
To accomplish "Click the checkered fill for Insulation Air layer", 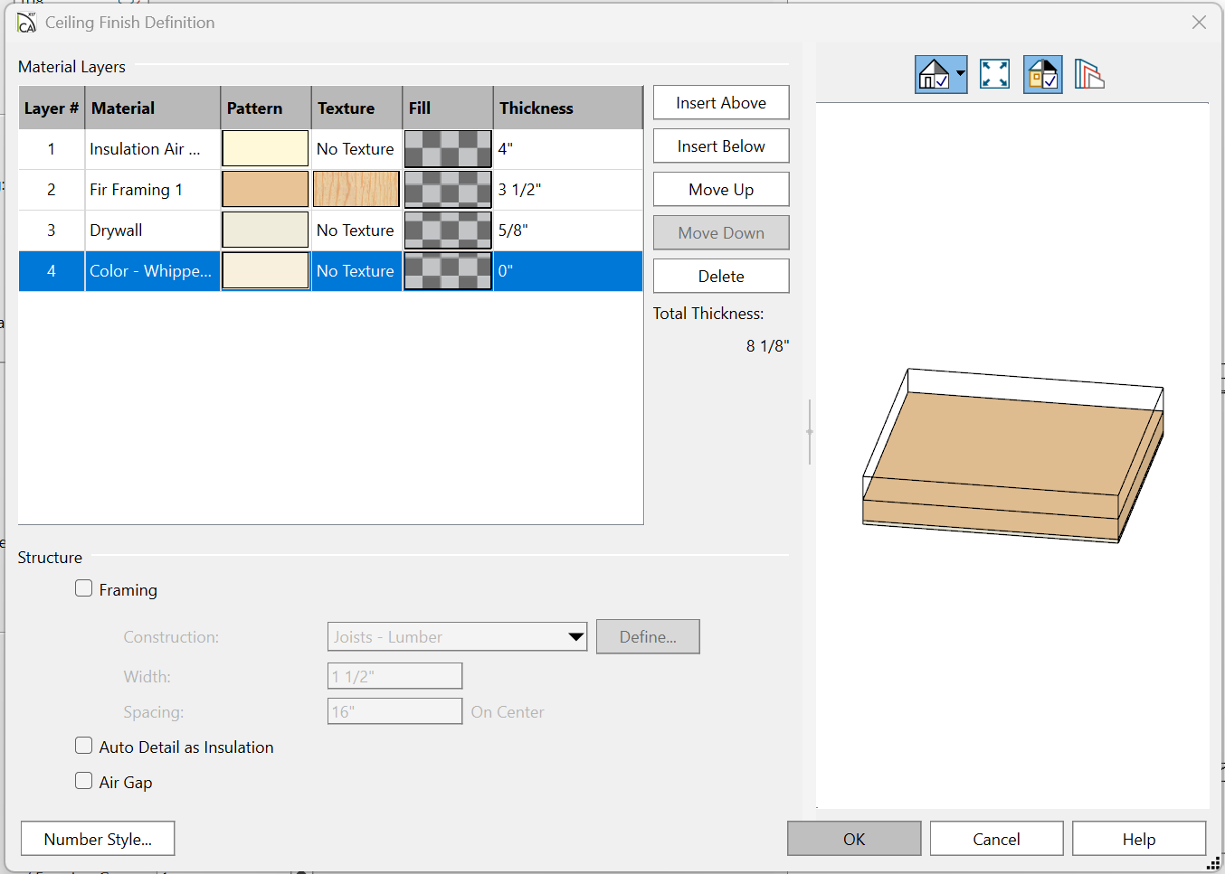I will tap(448, 149).
